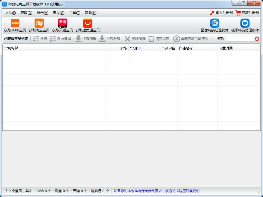
Task: Open the 获取天猫宝贝 tool
Action: [x=62, y=23]
